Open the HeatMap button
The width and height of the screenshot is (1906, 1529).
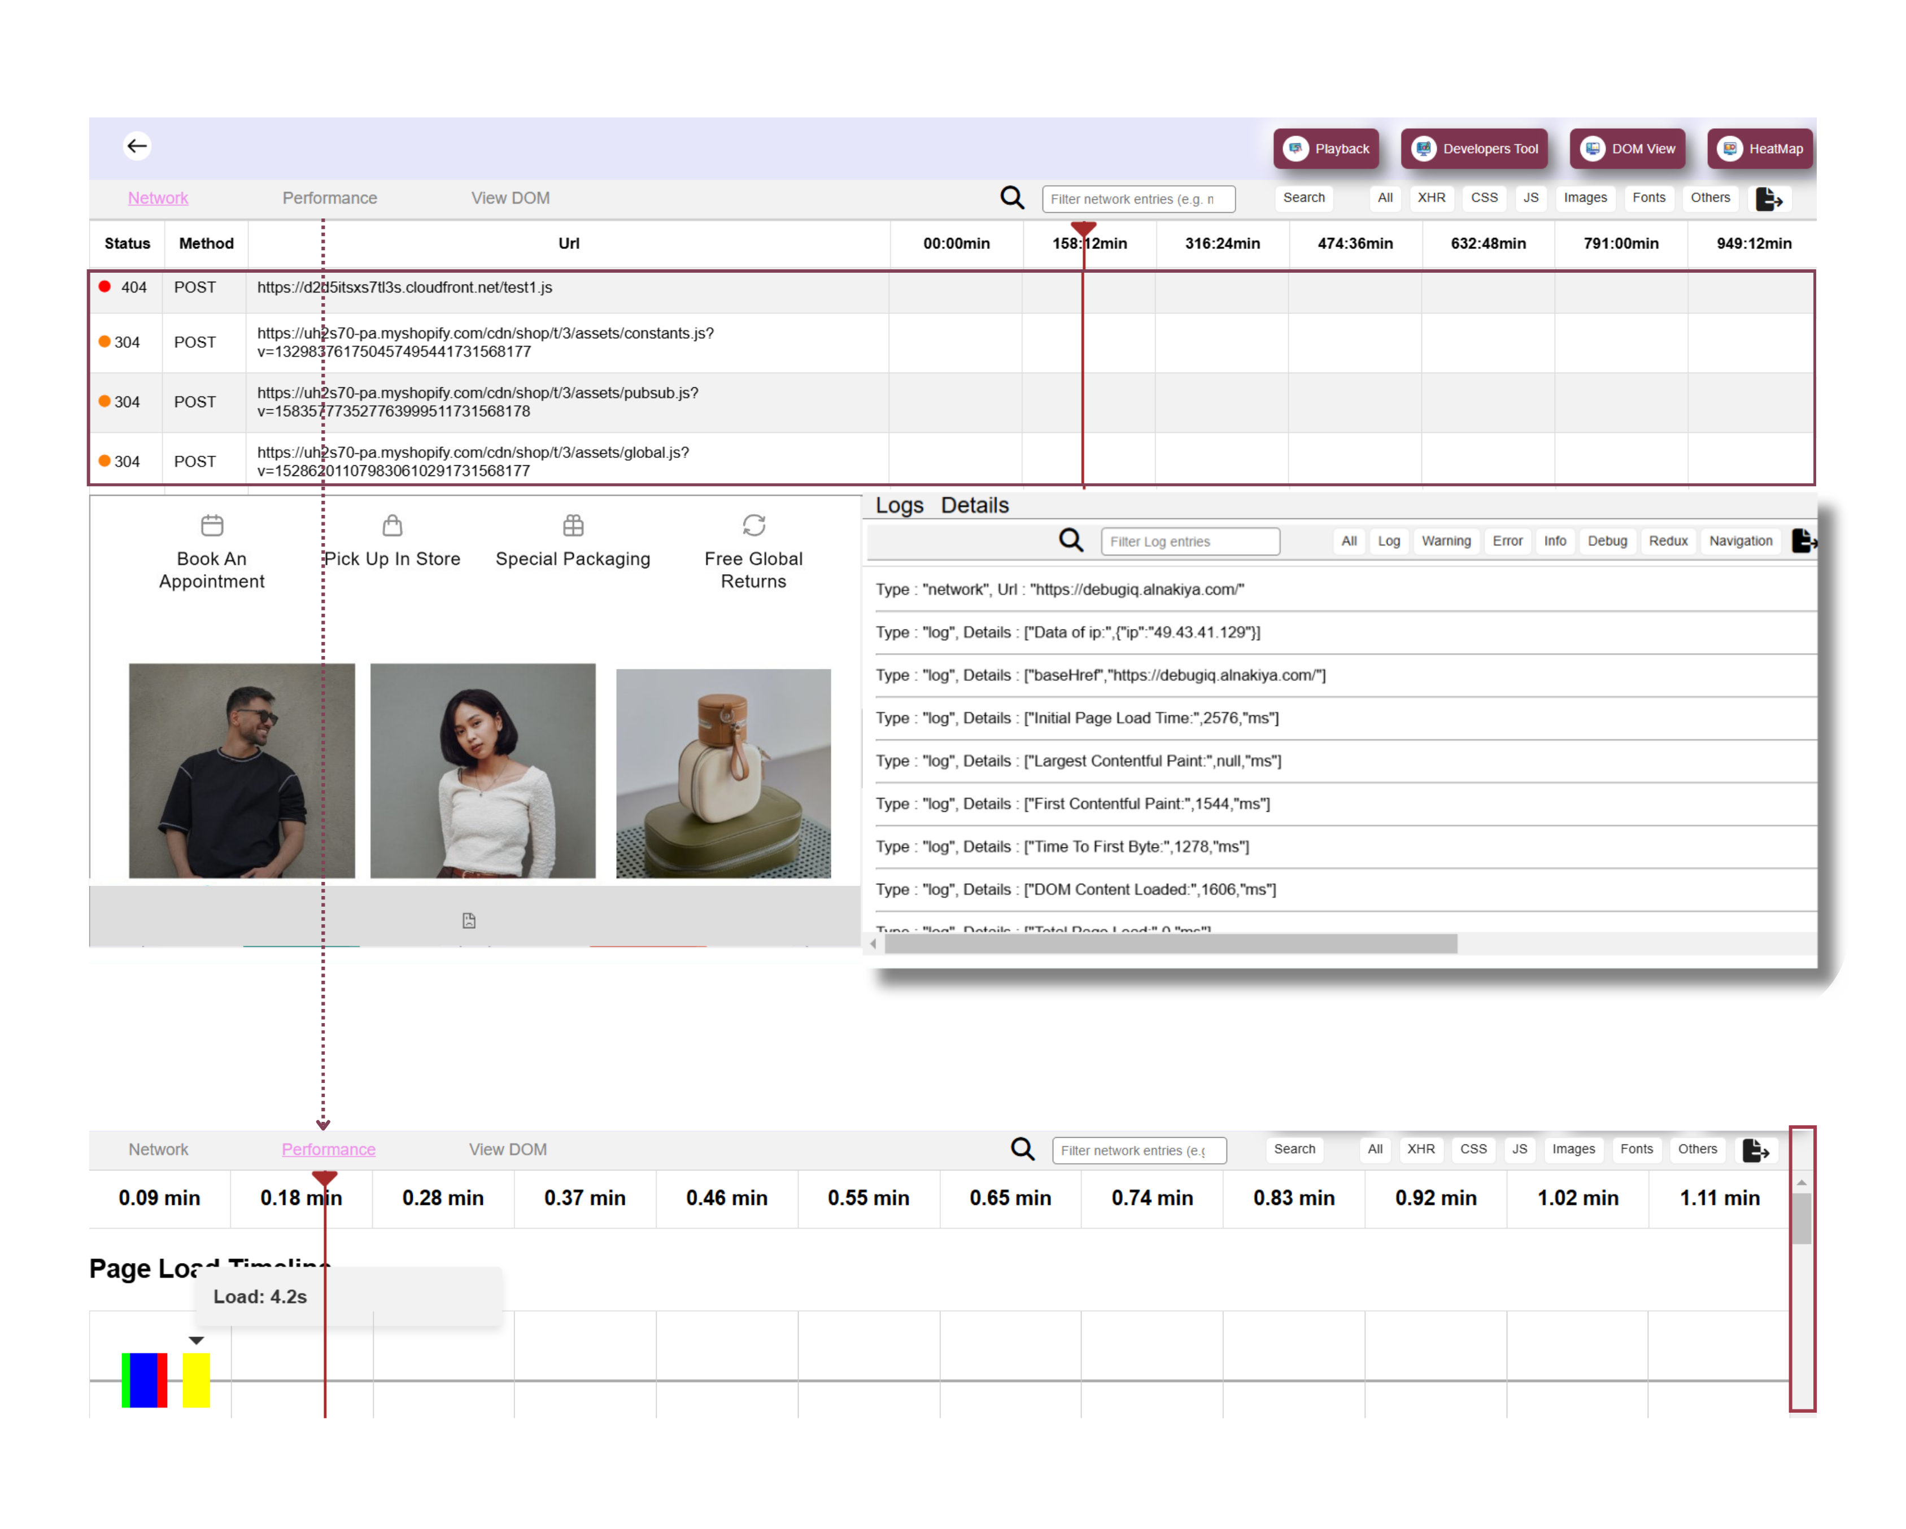[x=1761, y=148]
